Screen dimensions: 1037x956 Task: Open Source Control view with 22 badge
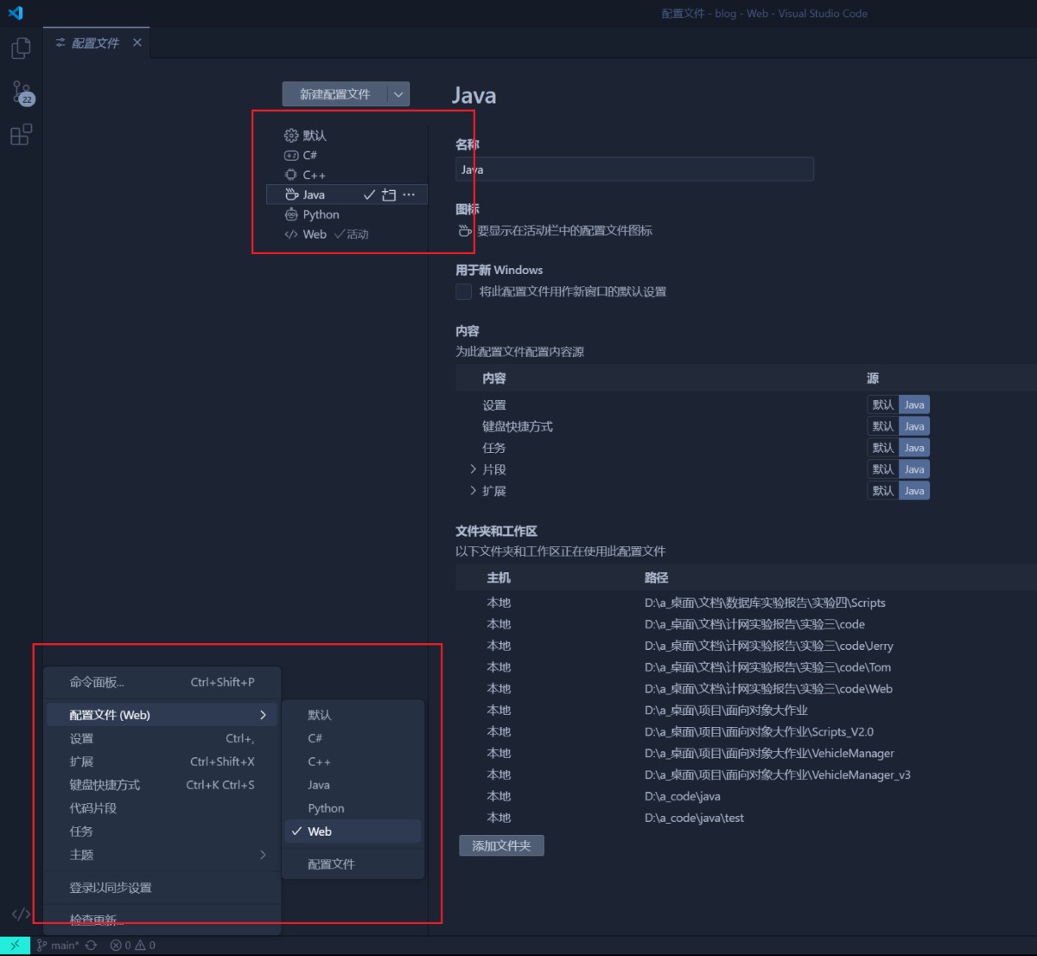22,92
